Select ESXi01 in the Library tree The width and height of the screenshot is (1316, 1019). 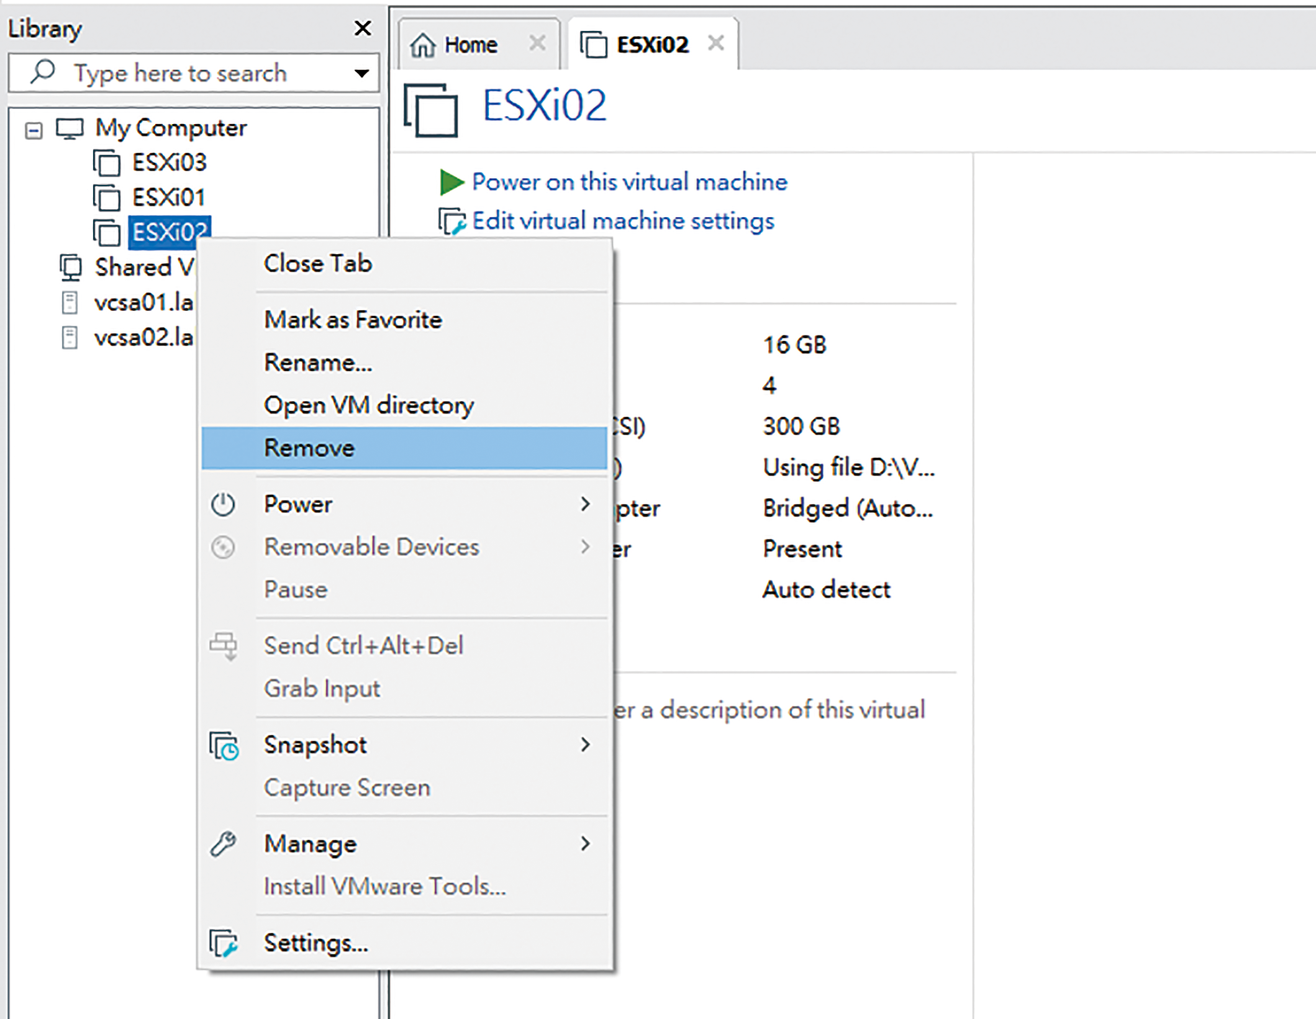tap(168, 197)
